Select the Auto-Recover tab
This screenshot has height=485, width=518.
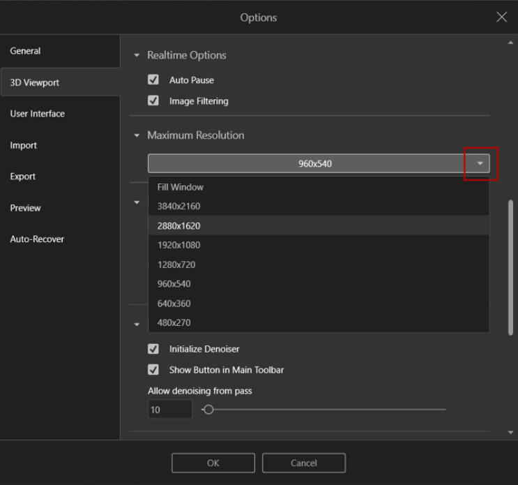tap(37, 239)
